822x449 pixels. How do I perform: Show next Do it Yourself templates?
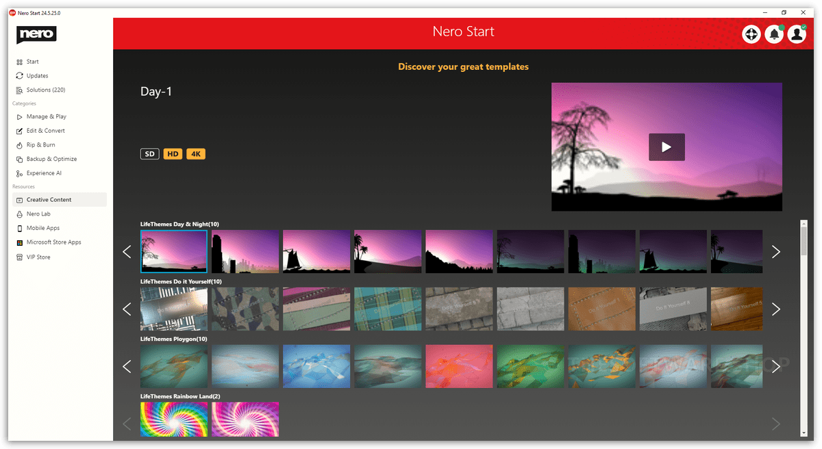[776, 309]
